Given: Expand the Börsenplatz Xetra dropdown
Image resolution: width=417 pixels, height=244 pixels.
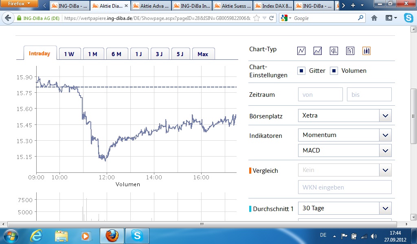Looking at the screenshot, I should [385, 116].
